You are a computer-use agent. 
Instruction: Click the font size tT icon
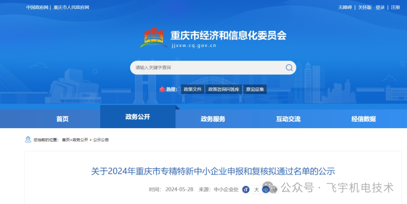(246, 189)
